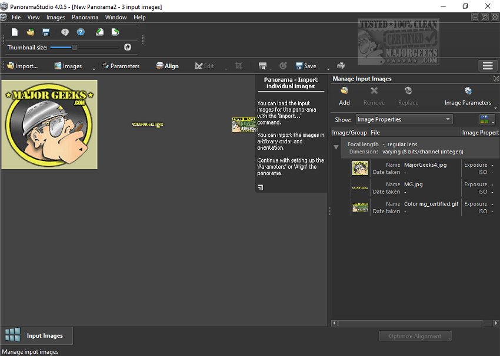Image resolution: width=500 pixels, height=356 pixels.
Task: Click the blue question mark help icon
Action: coord(81,32)
